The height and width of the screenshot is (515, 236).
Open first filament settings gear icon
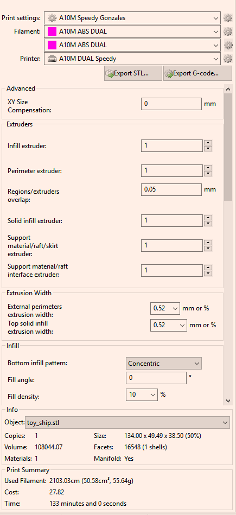228,31
